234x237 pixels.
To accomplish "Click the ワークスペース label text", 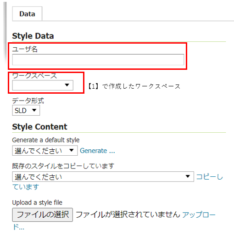I will coord(34,76).
